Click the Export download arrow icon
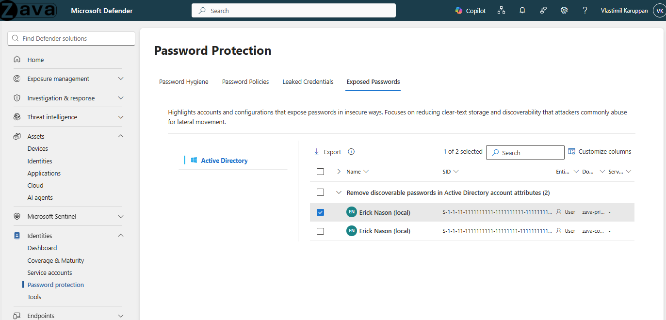The height and width of the screenshot is (320, 666). click(317, 152)
